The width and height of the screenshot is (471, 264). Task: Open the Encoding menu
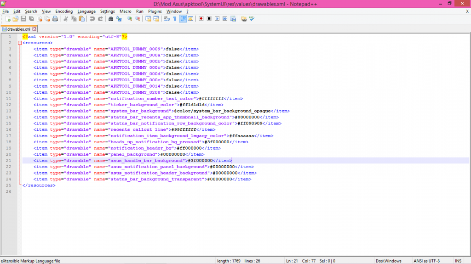click(x=64, y=11)
